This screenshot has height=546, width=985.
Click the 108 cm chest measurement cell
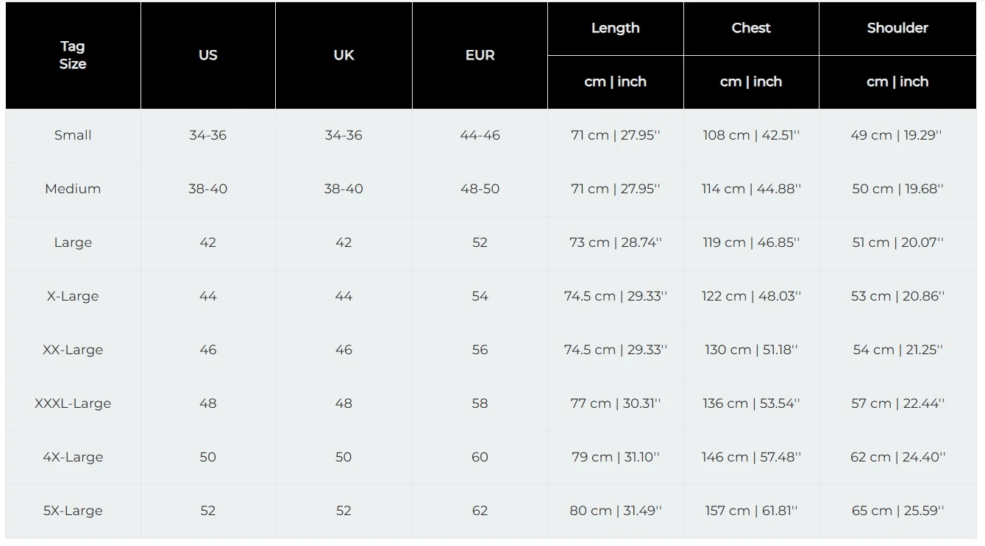pos(751,135)
